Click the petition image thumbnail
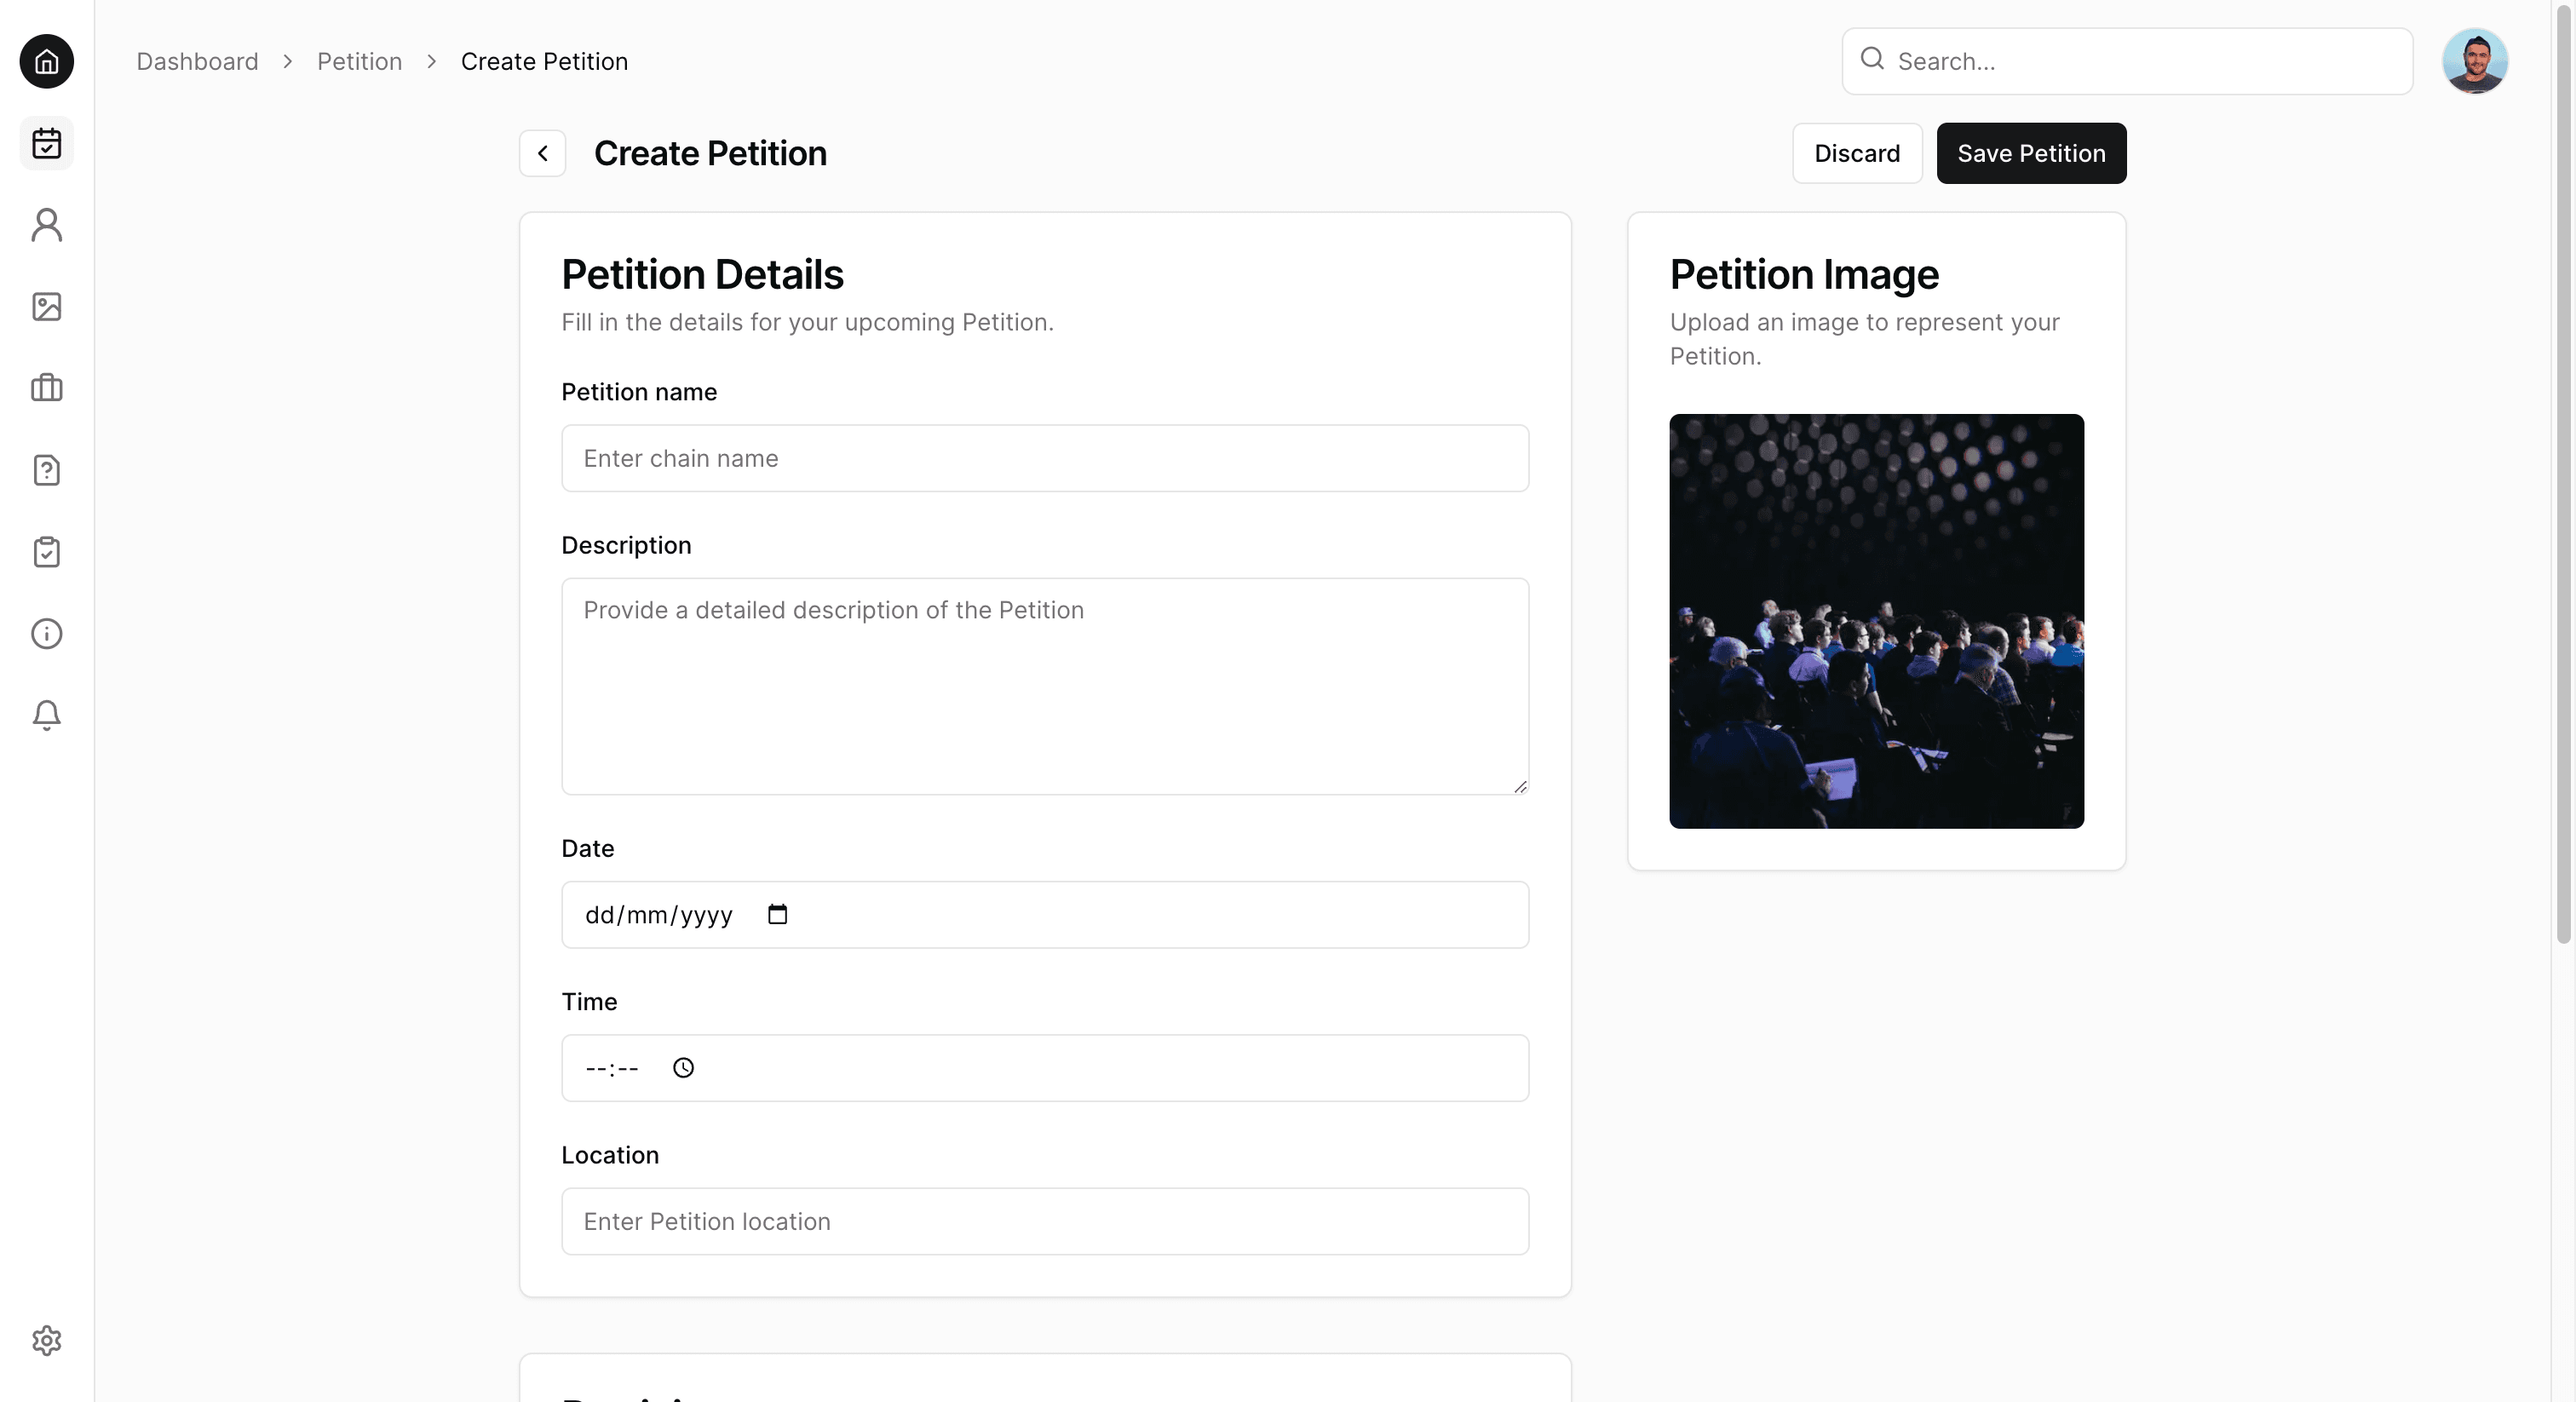The width and height of the screenshot is (2576, 1402). coord(1876,621)
